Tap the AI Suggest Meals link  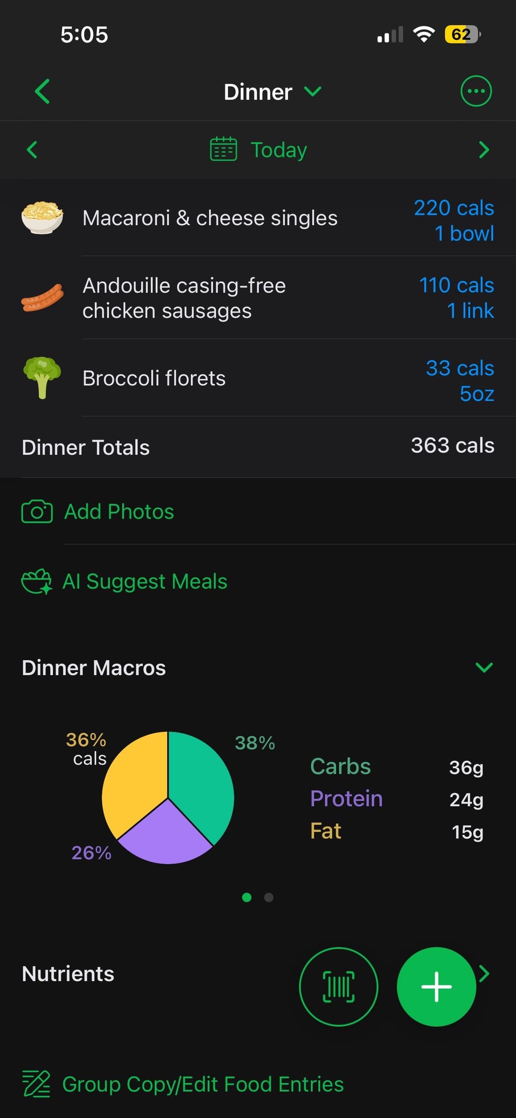145,582
